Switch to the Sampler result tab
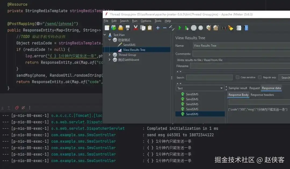 238,88
